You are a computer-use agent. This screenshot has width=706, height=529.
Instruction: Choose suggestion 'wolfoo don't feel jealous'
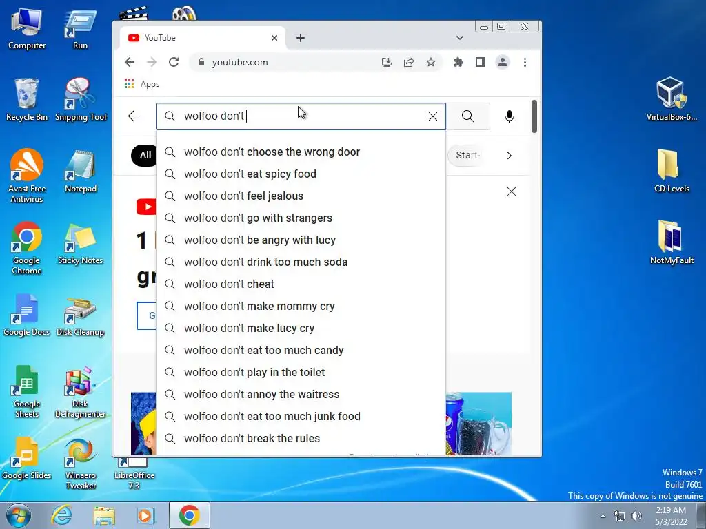(301, 196)
